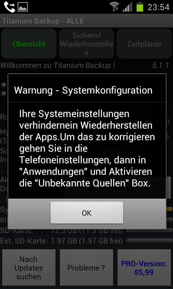Tap the Wi-Fi signal icon

(114, 7)
